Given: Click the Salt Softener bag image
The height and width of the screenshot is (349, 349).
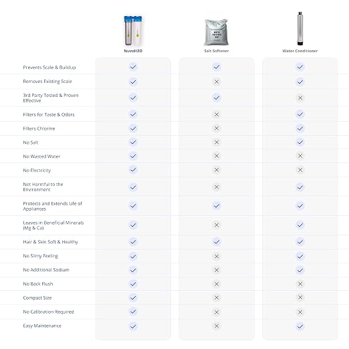Looking at the screenshot, I should (216, 32).
